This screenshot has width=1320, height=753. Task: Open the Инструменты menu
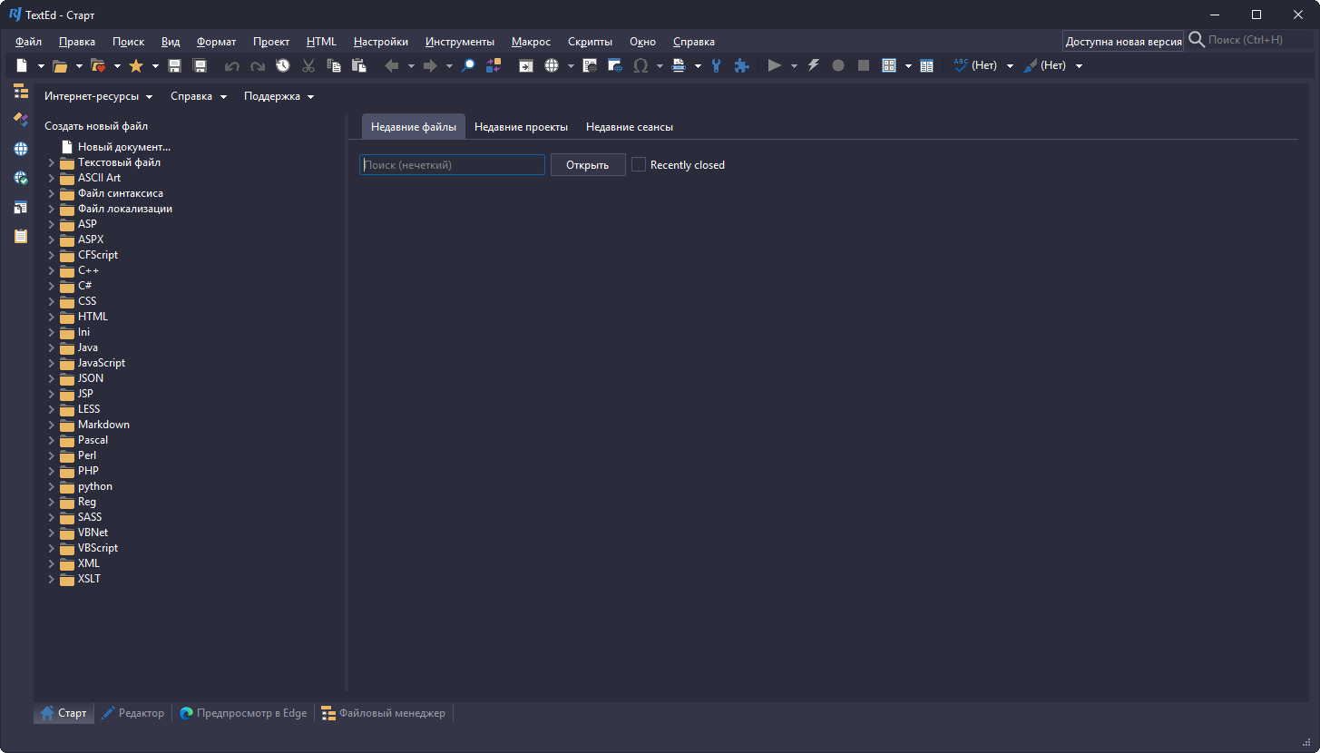pos(459,42)
